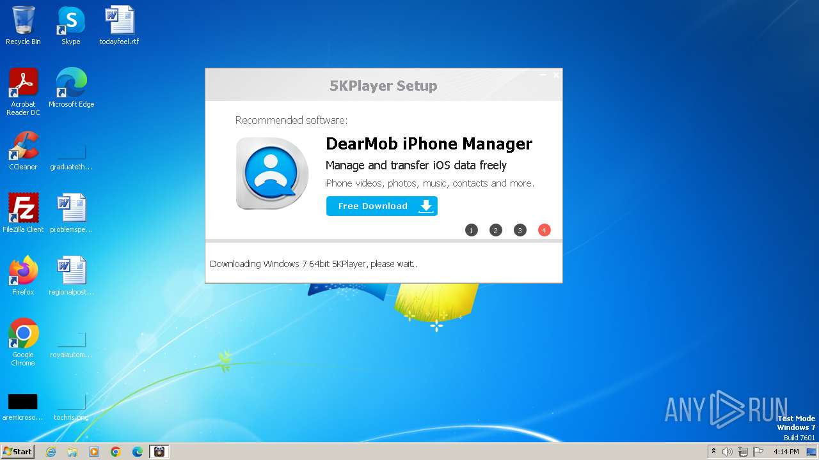This screenshot has width=819, height=460.
Task: Launch Microsoft Edge from the taskbar
Action: (138, 452)
